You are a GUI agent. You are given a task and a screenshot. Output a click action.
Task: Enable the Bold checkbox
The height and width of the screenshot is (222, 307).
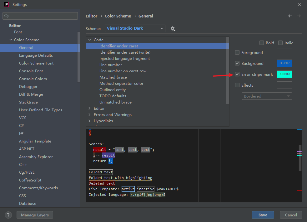[262, 43]
